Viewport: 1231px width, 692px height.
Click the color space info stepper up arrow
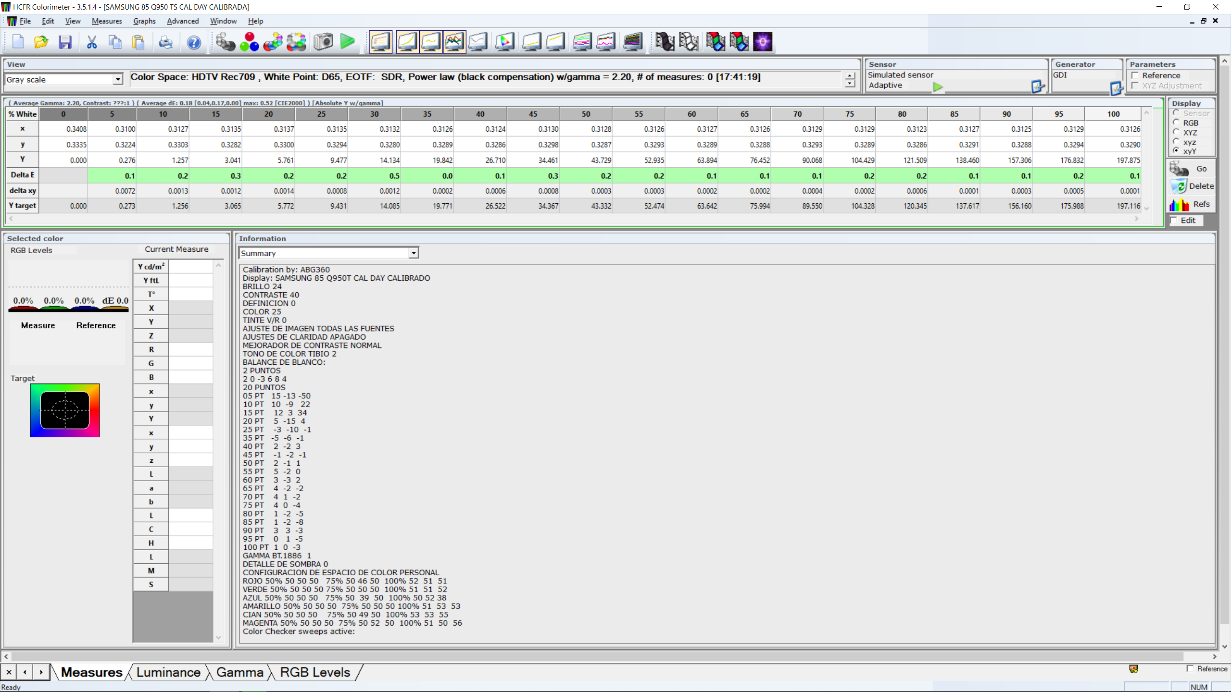pos(850,75)
